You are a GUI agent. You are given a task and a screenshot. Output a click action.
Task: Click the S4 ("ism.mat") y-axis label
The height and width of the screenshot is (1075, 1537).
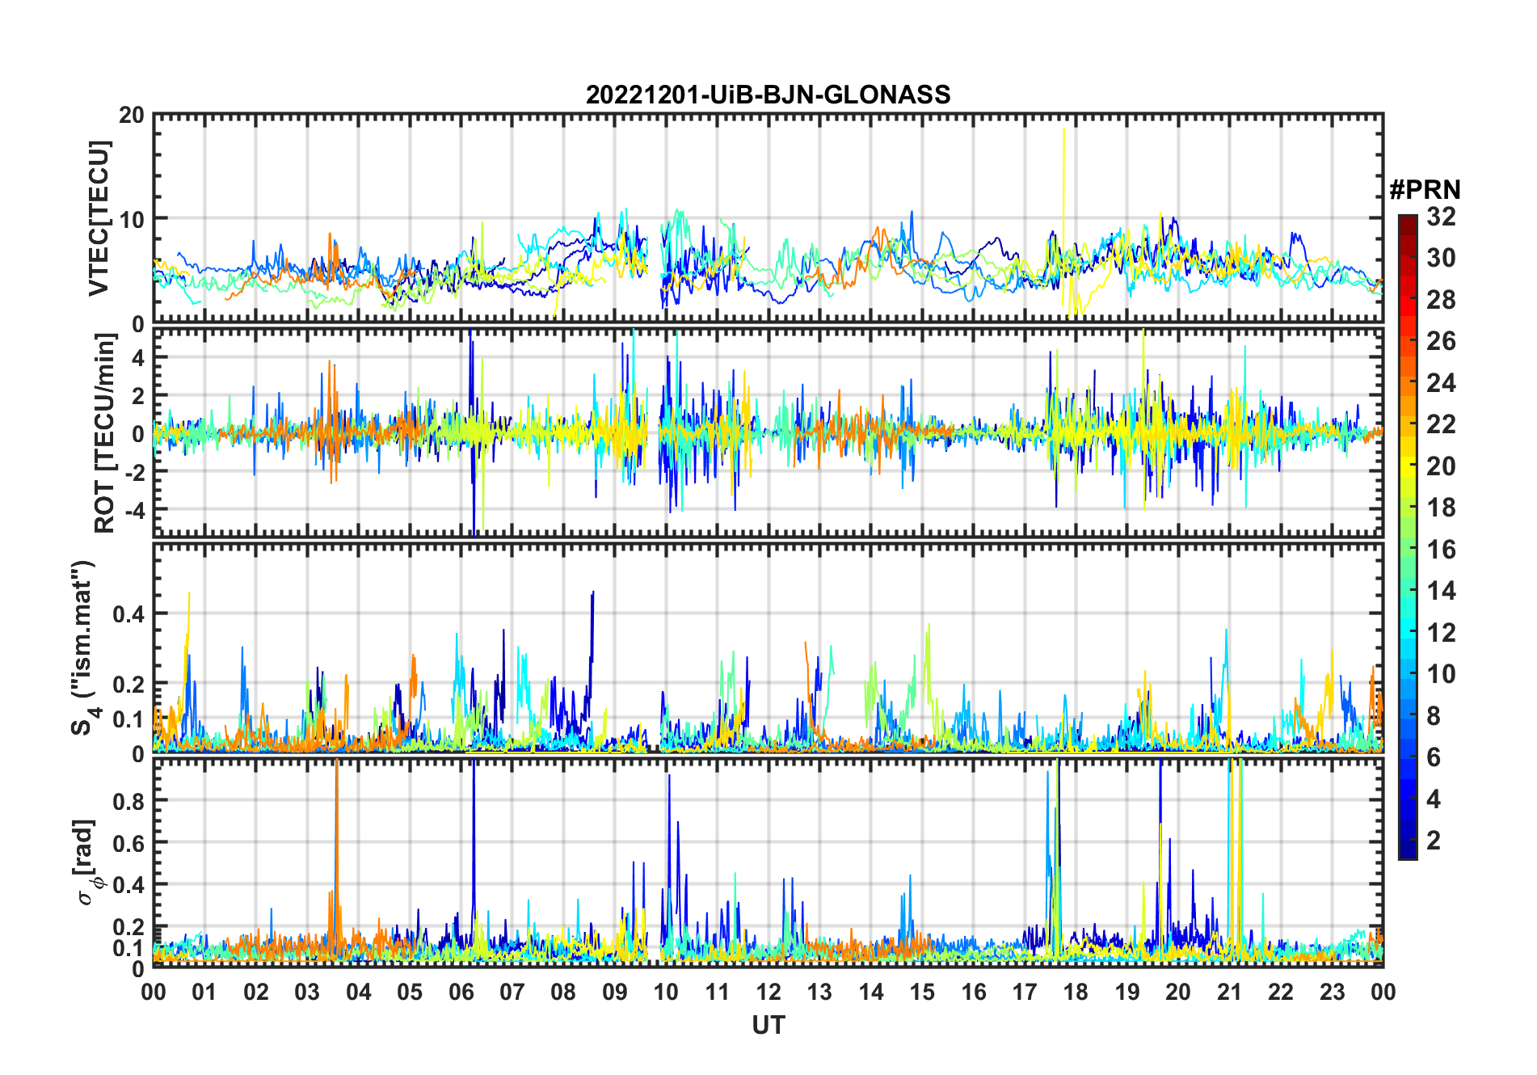click(x=84, y=647)
